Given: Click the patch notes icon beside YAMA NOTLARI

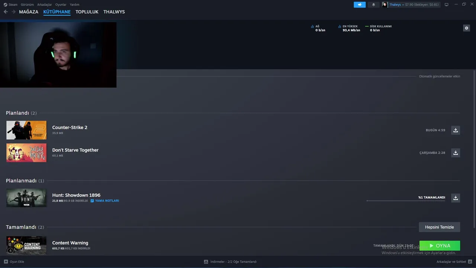Looking at the screenshot, I should (x=92, y=201).
